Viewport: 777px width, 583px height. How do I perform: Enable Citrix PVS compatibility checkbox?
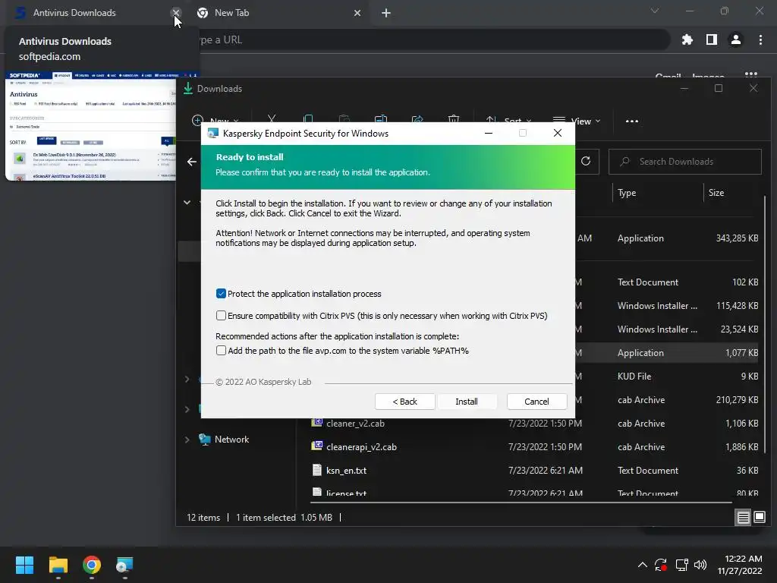coord(221,316)
